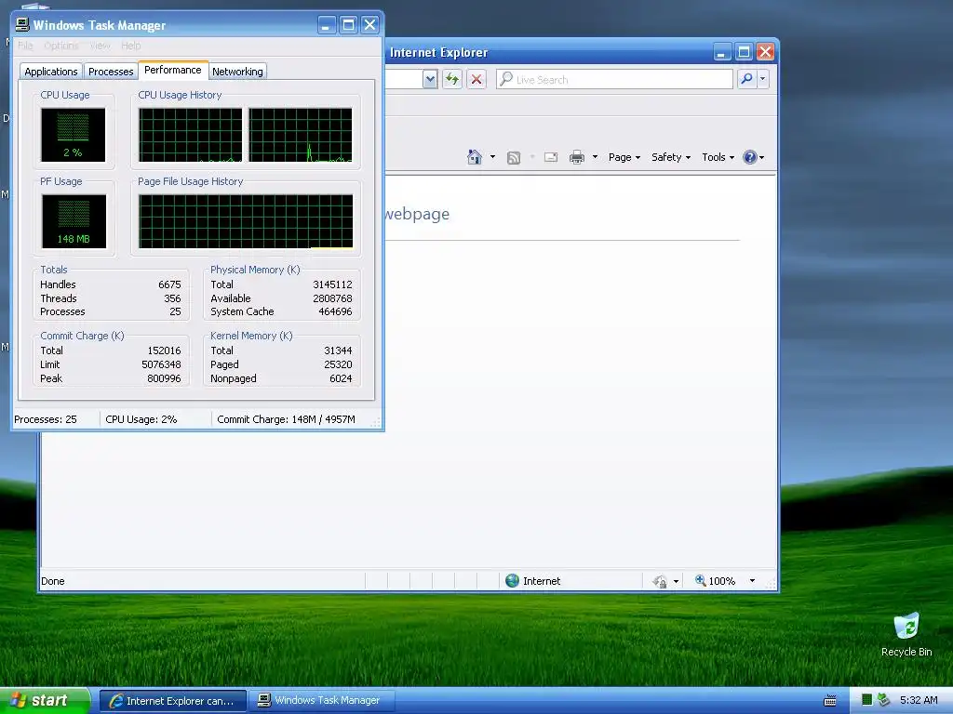
Task: Click the 5:32 AM system clock
Action: (919, 700)
